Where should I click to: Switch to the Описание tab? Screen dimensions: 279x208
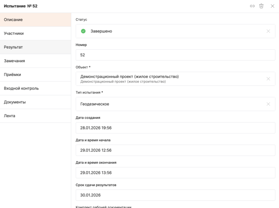(x=35, y=20)
